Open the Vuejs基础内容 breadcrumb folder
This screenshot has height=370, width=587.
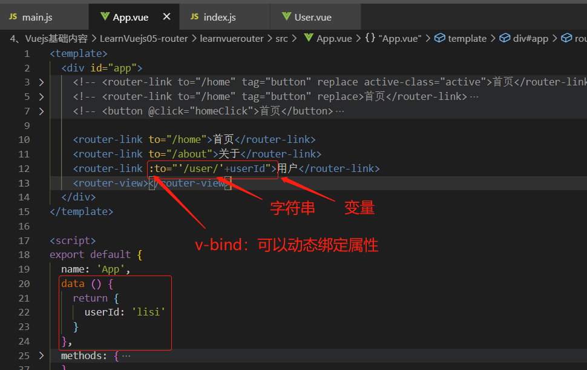pyautogui.click(x=56, y=39)
